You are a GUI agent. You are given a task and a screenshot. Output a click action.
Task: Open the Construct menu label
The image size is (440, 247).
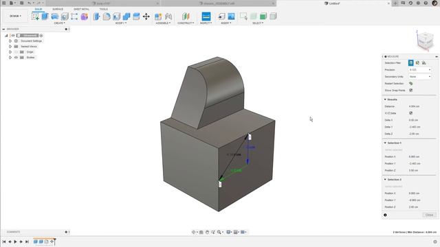click(x=186, y=23)
